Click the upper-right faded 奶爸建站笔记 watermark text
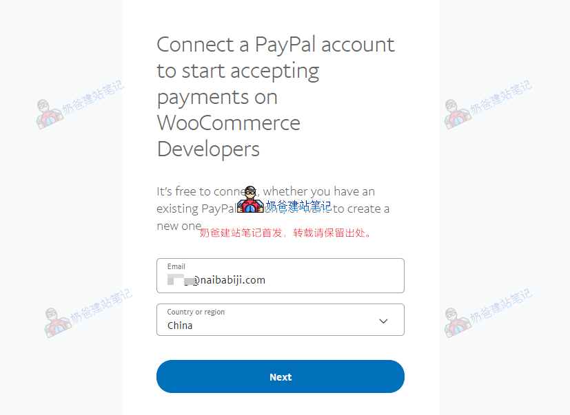 [x=501, y=97]
